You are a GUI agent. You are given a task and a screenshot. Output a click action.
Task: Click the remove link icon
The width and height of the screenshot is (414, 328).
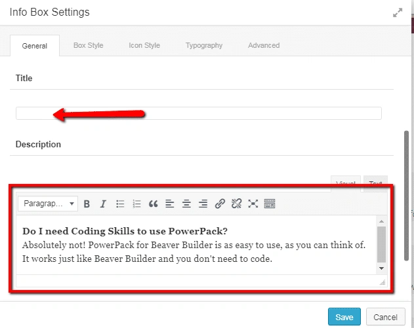coord(236,204)
